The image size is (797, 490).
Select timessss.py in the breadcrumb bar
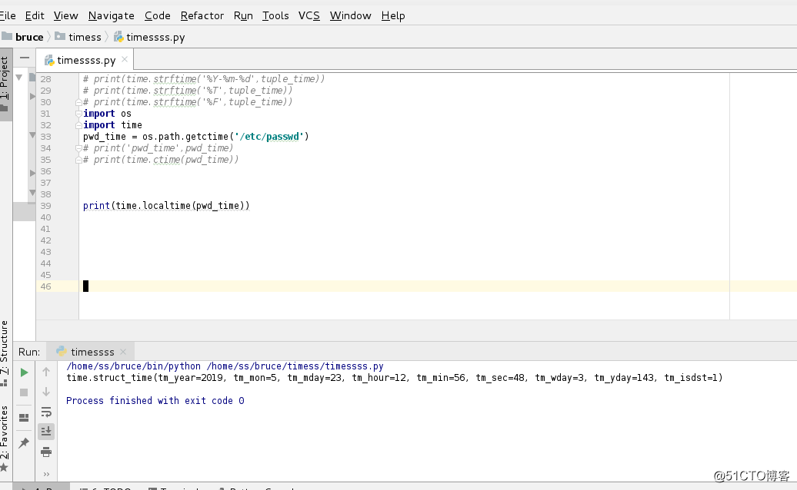click(x=155, y=37)
